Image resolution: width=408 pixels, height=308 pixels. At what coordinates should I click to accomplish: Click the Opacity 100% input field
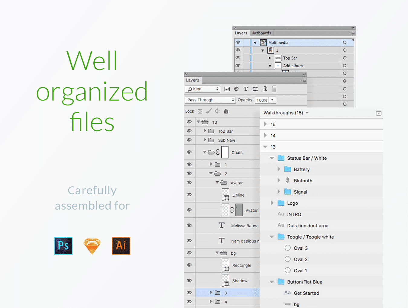[262, 100]
